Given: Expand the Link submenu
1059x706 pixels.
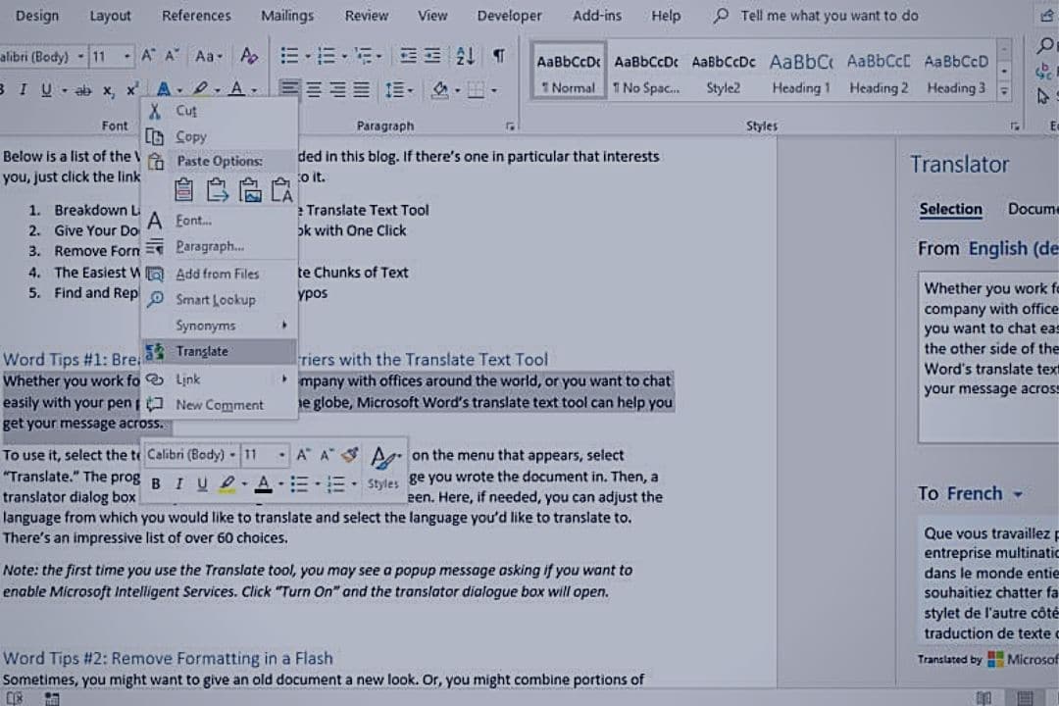Looking at the screenshot, I should tap(219, 379).
